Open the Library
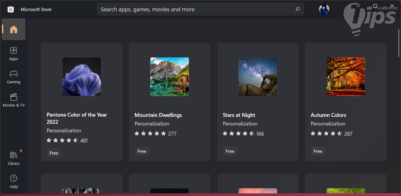 (14, 158)
